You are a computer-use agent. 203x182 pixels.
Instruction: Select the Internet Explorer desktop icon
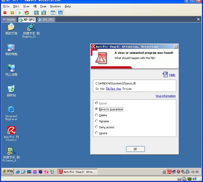coord(11,113)
